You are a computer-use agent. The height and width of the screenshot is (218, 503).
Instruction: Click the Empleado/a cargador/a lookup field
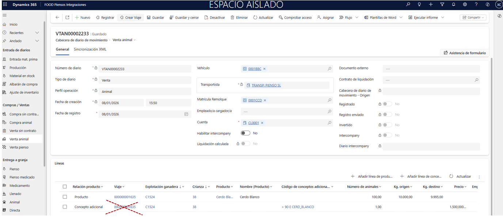(284, 111)
